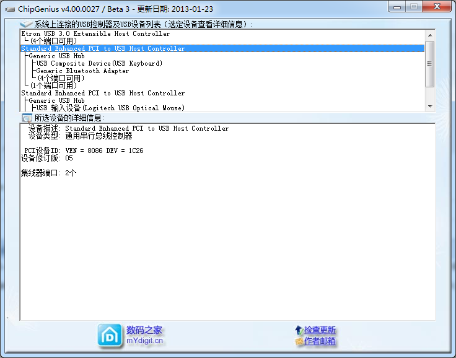Click the VEN = 8086 DEV = 1C26 text
Image resolution: width=456 pixels, height=358 pixels.
pyautogui.click(x=105, y=151)
